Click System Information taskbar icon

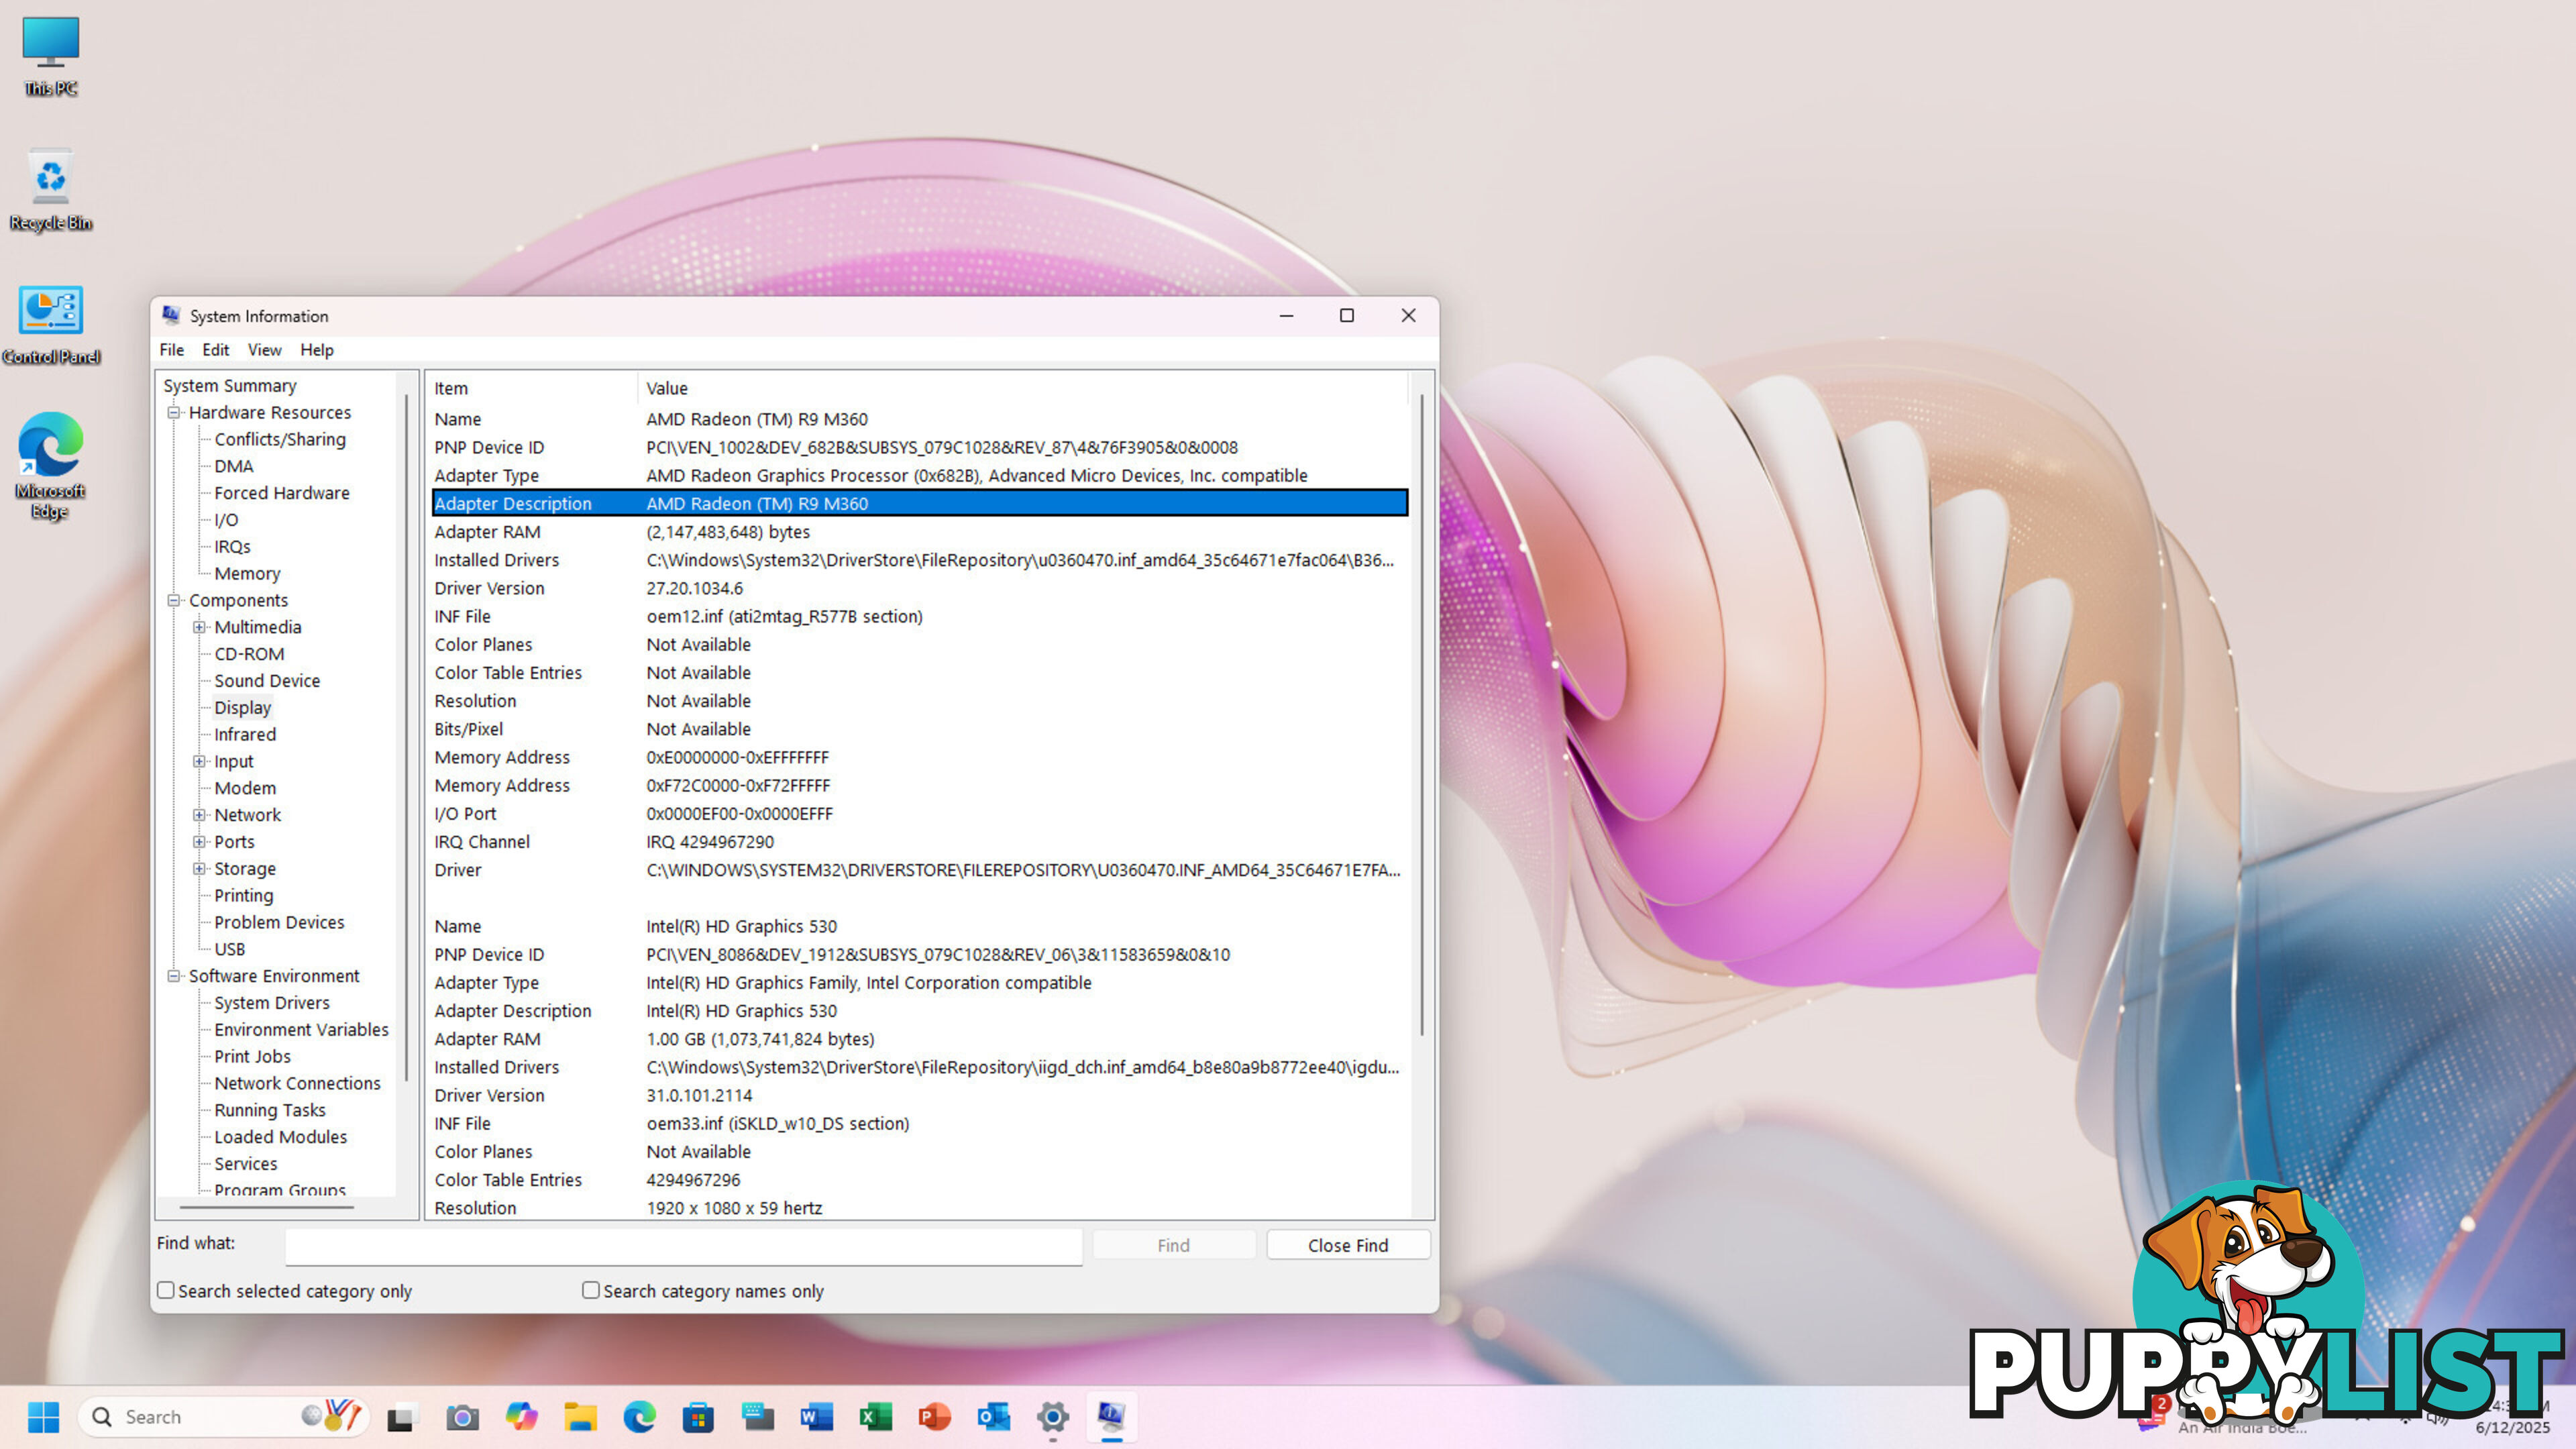pyautogui.click(x=1111, y=1417)
